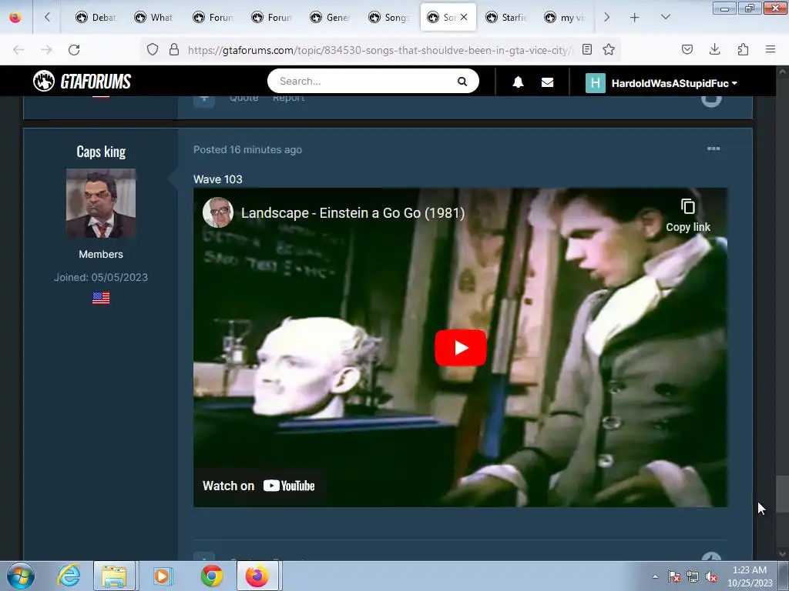Screen dimensions: 789x591
Task: Bookmark this page with the star
Action: [609, 49]
